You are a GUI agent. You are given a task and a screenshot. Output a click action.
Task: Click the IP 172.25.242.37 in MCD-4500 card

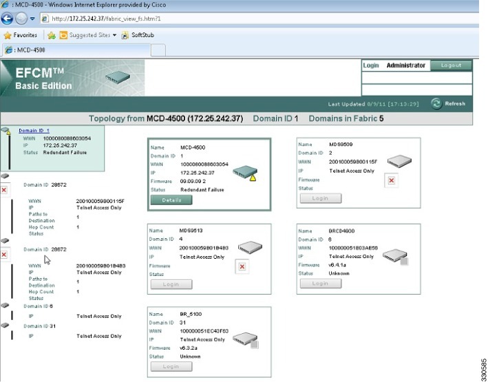coord(197,173)
